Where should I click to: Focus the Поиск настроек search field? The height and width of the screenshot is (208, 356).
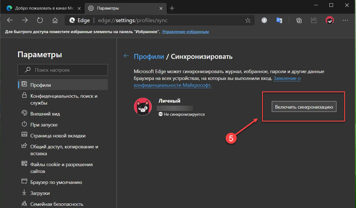[63, 70]
